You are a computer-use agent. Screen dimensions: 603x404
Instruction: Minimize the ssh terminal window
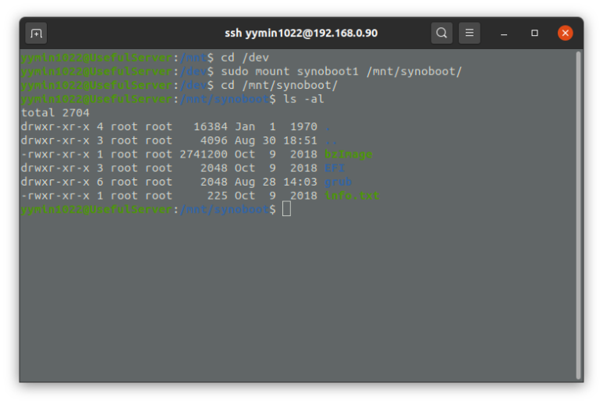click(x=504, y=33)
